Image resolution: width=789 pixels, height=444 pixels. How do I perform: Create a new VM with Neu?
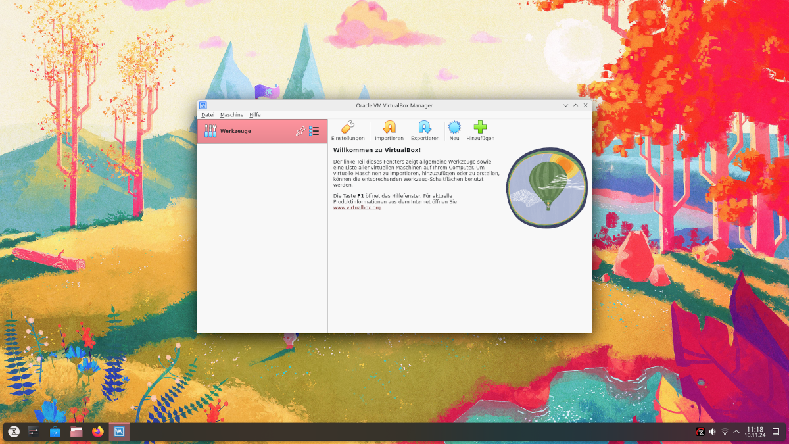[454, 131]
